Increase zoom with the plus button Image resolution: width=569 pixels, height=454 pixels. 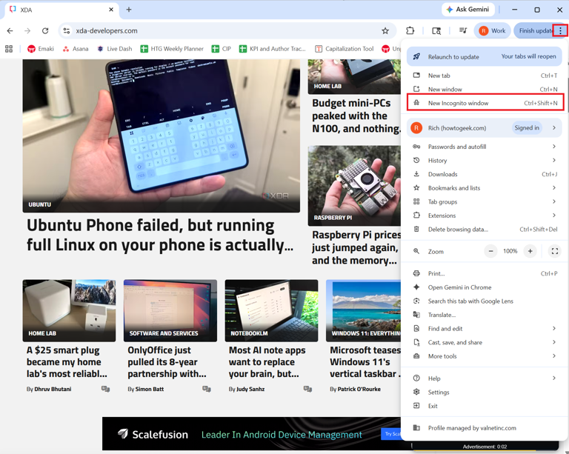pos(530,252)
